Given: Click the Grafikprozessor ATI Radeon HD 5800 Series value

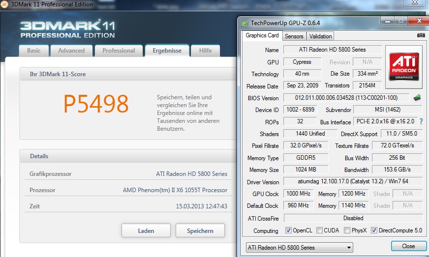Looking at the screenshot, I should (191, 174).
